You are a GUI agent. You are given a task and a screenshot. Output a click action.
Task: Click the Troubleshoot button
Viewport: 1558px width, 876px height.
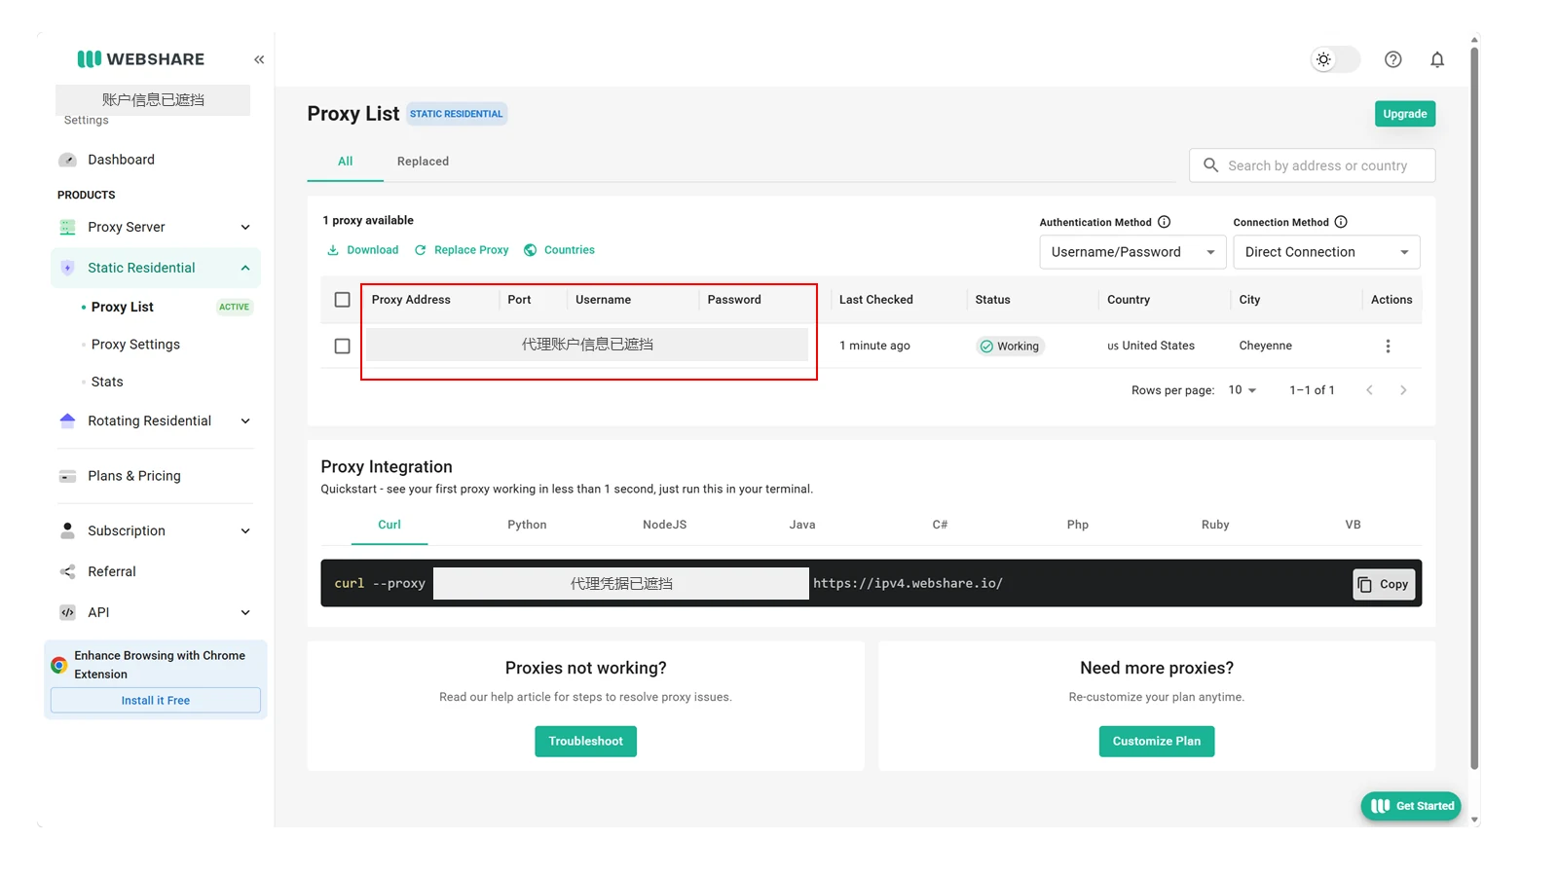point(585,742)
